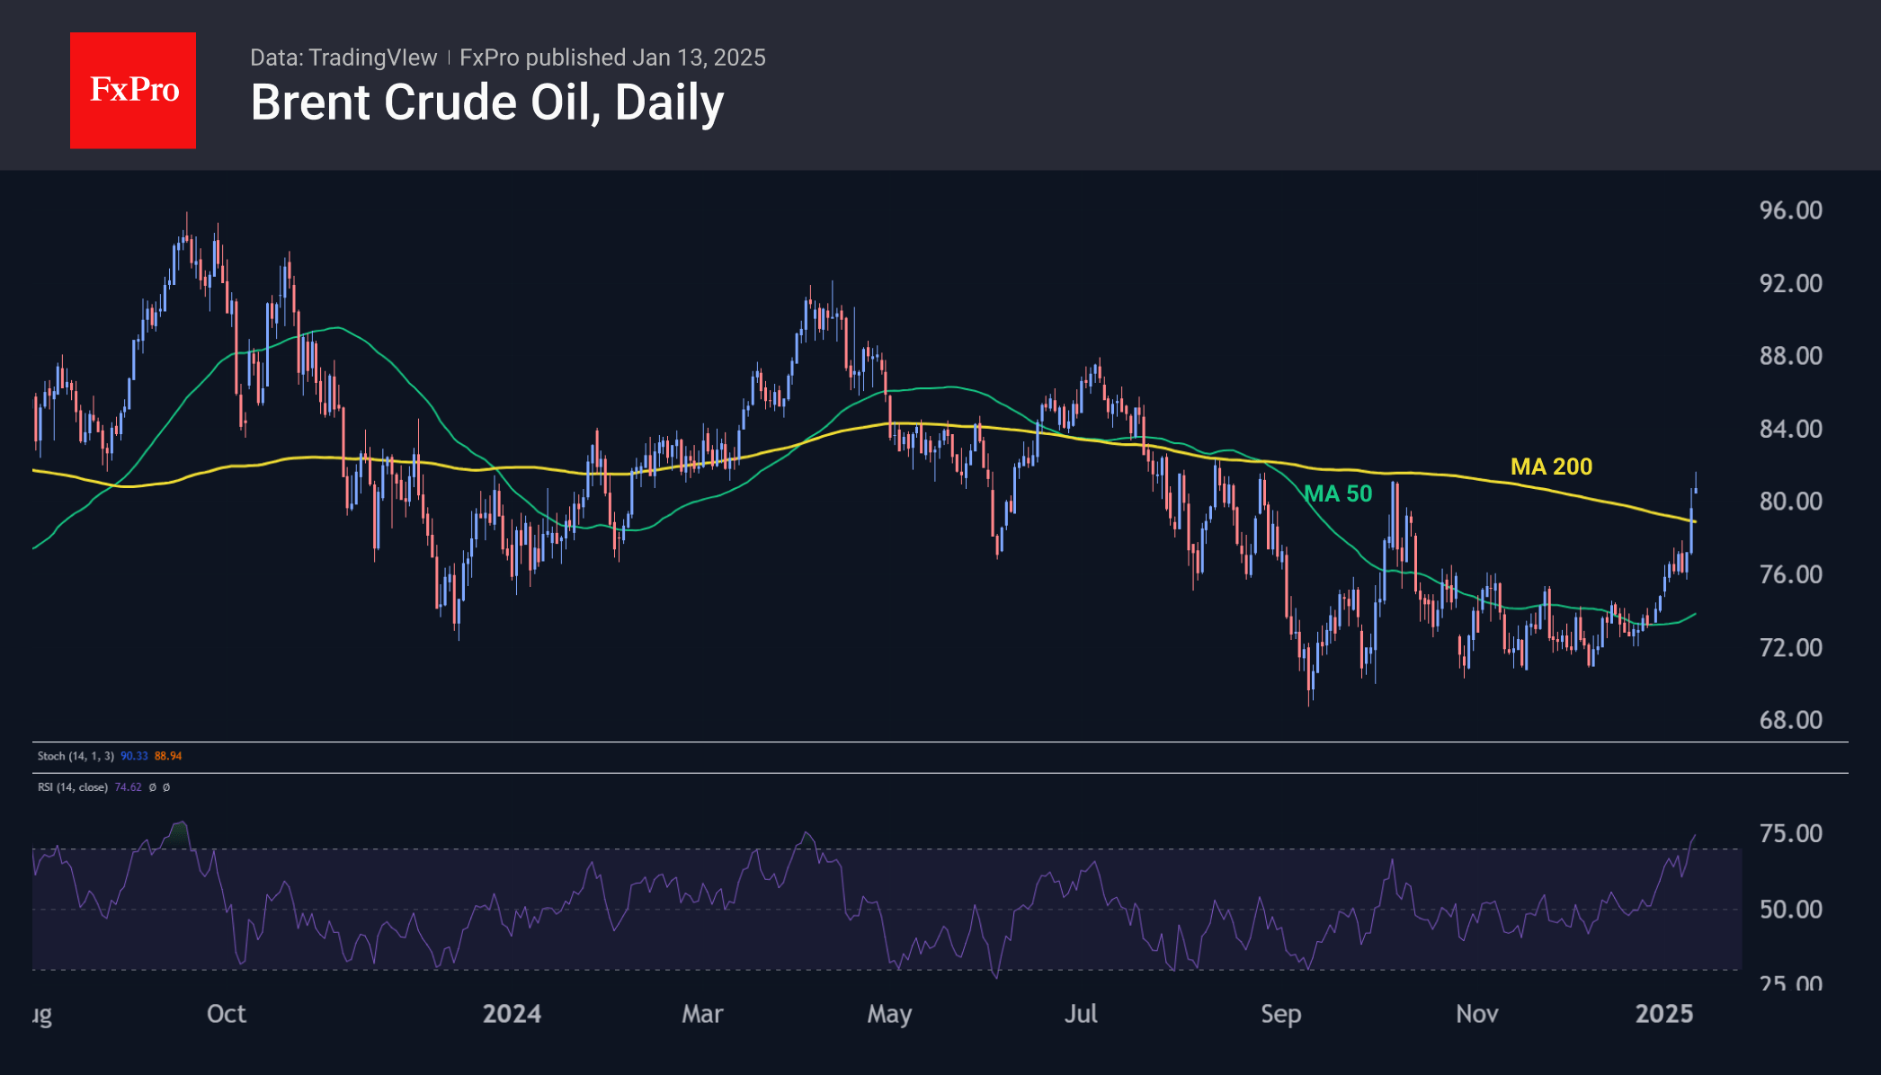This screenshot has height=1075, width=1881.
Task: Click the 96.00 price axis label
Action: click(1790, 210)
